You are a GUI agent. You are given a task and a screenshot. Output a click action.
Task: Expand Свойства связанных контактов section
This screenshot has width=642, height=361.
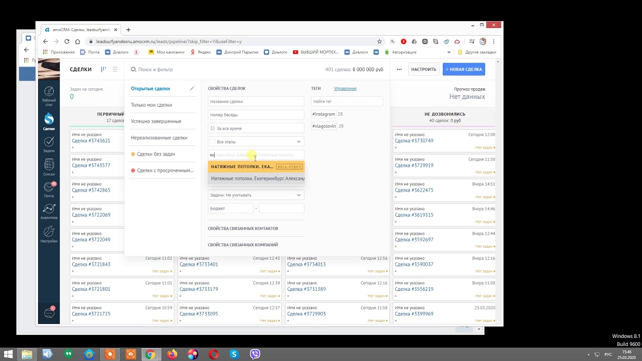click(243, 229)
